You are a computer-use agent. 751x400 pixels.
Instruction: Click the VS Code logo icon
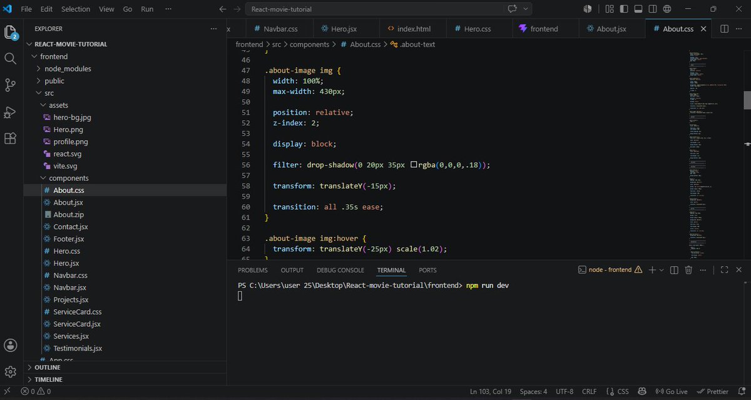[x=8, y=9]
